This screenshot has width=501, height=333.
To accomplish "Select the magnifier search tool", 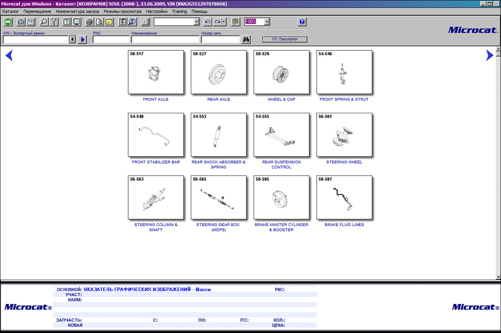I will [x=44, y=22].
